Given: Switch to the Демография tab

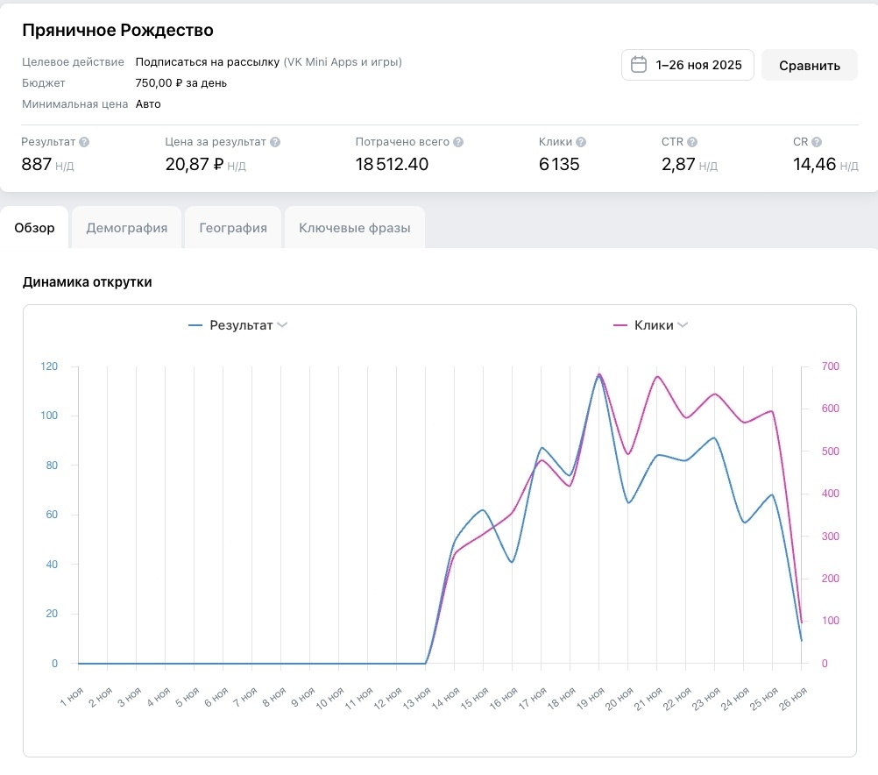Looking at the screenshot, I should (126, 228).
